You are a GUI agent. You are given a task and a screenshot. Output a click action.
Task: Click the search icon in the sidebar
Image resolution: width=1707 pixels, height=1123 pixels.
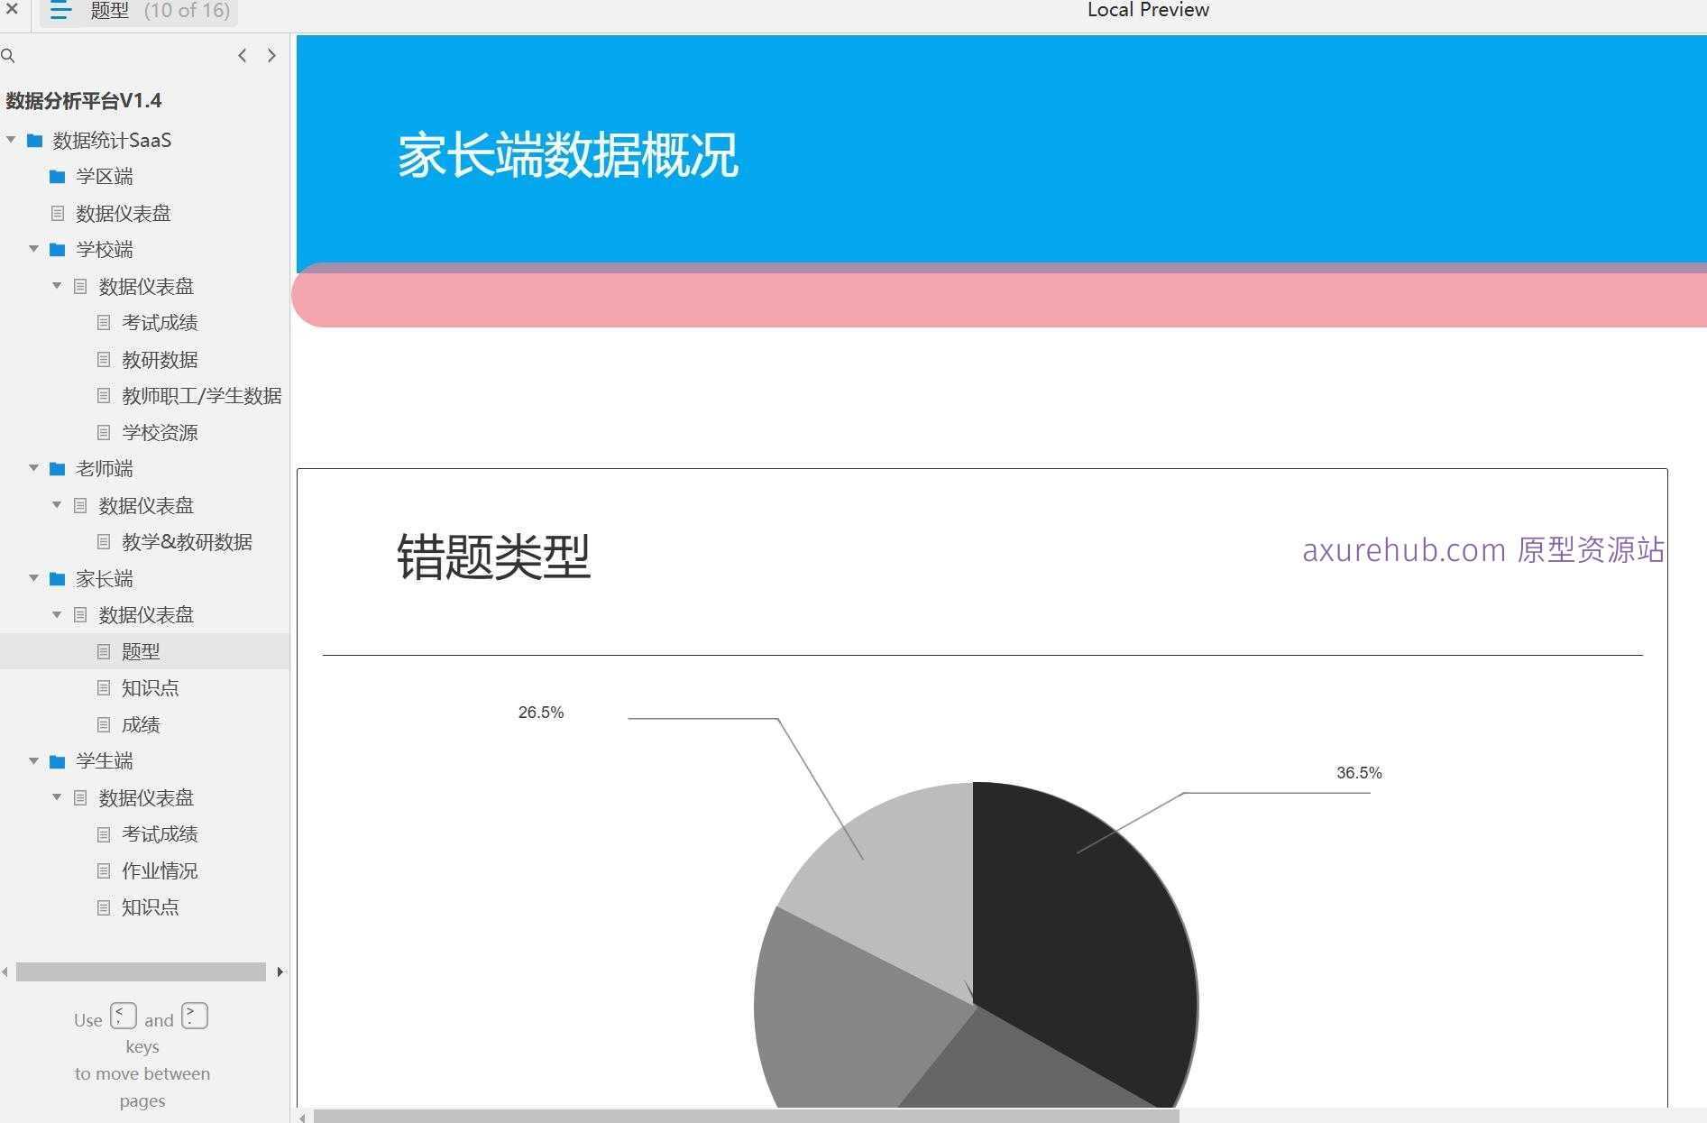[9, 56]
